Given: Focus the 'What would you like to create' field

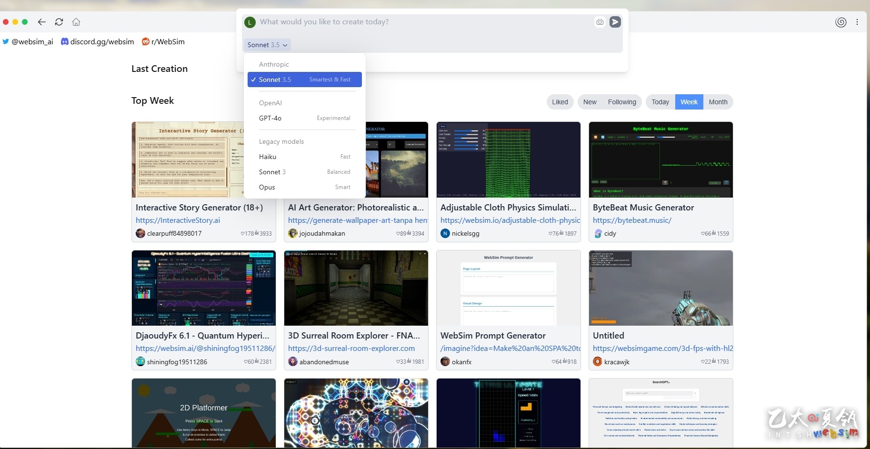Looking at the screenshot, I should pyautogui.click(x=424, y=22).
